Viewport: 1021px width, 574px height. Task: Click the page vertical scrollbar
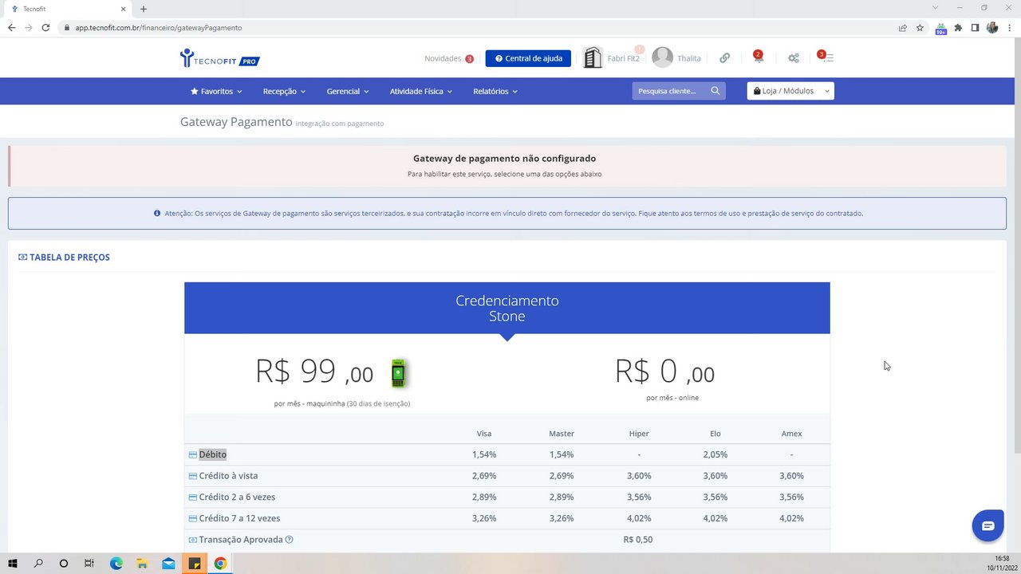point(1016,245)
